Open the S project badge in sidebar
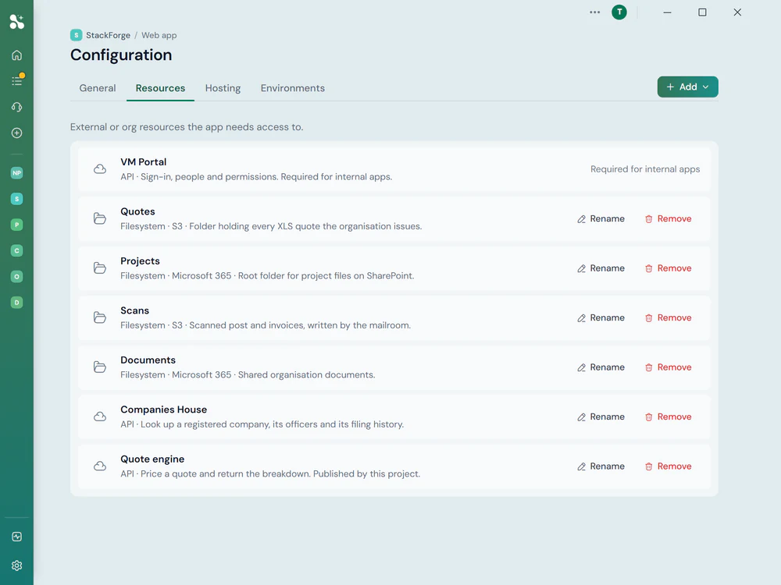Screen dimensions: 781x585 [x=17, y=199]
